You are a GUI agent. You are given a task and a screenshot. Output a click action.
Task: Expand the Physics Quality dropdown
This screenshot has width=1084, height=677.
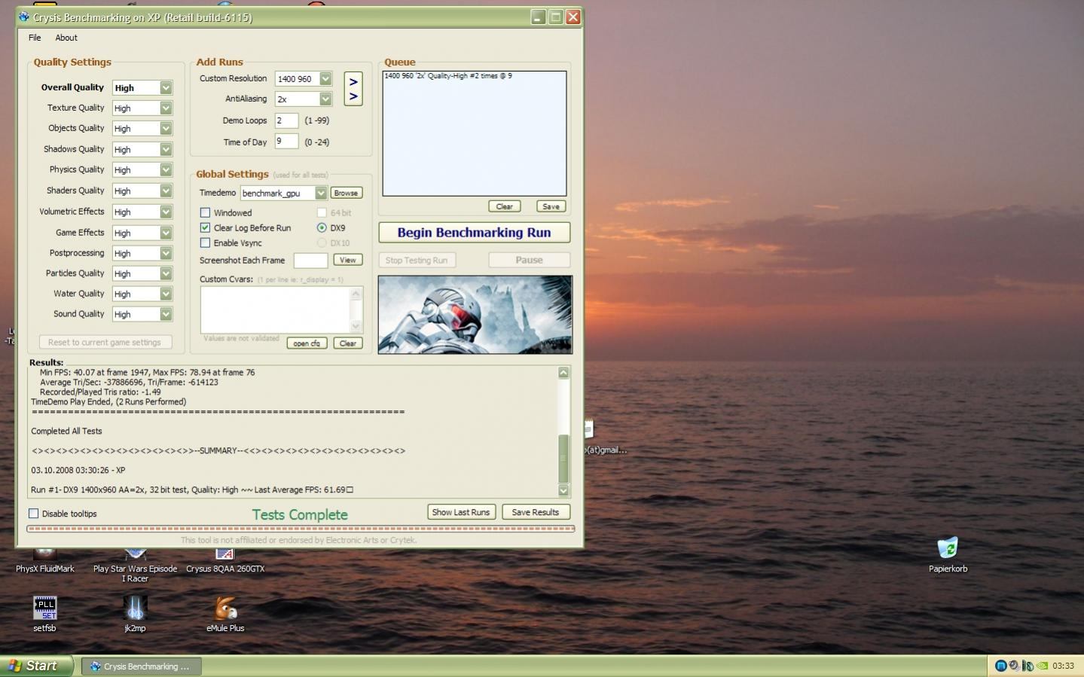[166, 170]
